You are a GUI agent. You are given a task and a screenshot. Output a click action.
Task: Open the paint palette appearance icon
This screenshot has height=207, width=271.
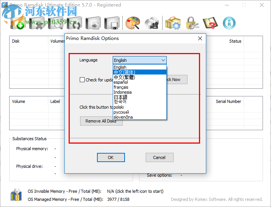[133, 23]
